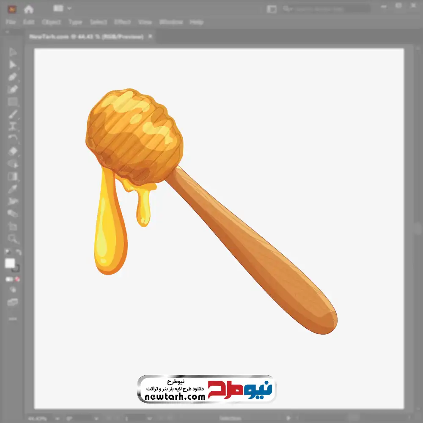This screenshot has width=423, height=423.
Task: Toggle the None color mode button
Action: (x=18, y=279)
